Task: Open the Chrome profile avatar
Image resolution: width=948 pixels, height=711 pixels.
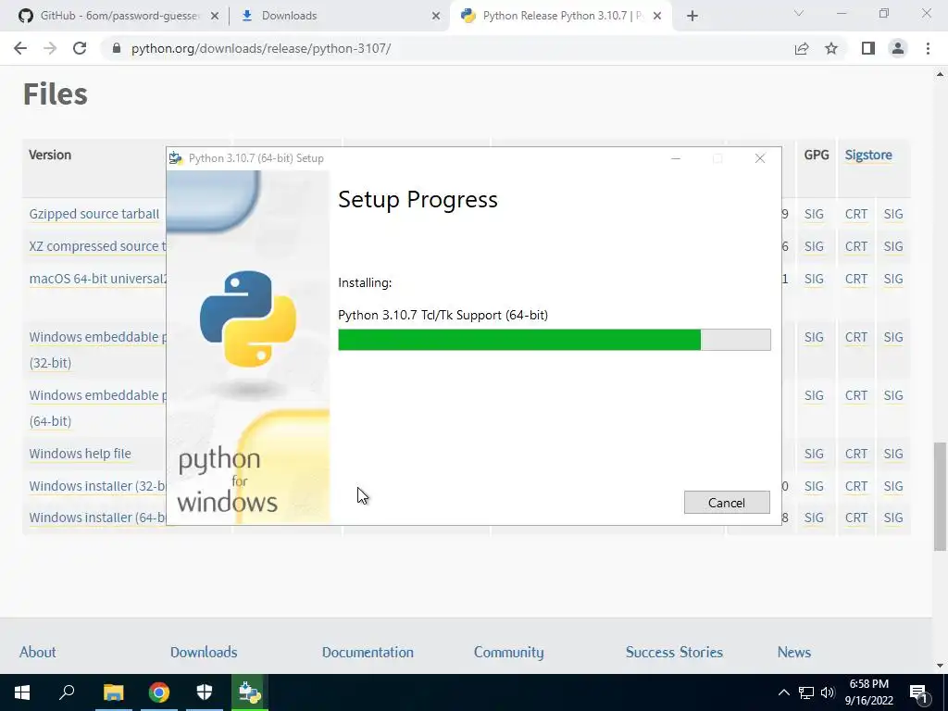Action: pyautogui.click(x=898, y=48)
